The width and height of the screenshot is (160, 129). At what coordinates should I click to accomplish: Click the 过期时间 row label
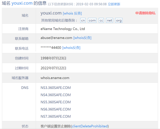[x=22, y=68]
